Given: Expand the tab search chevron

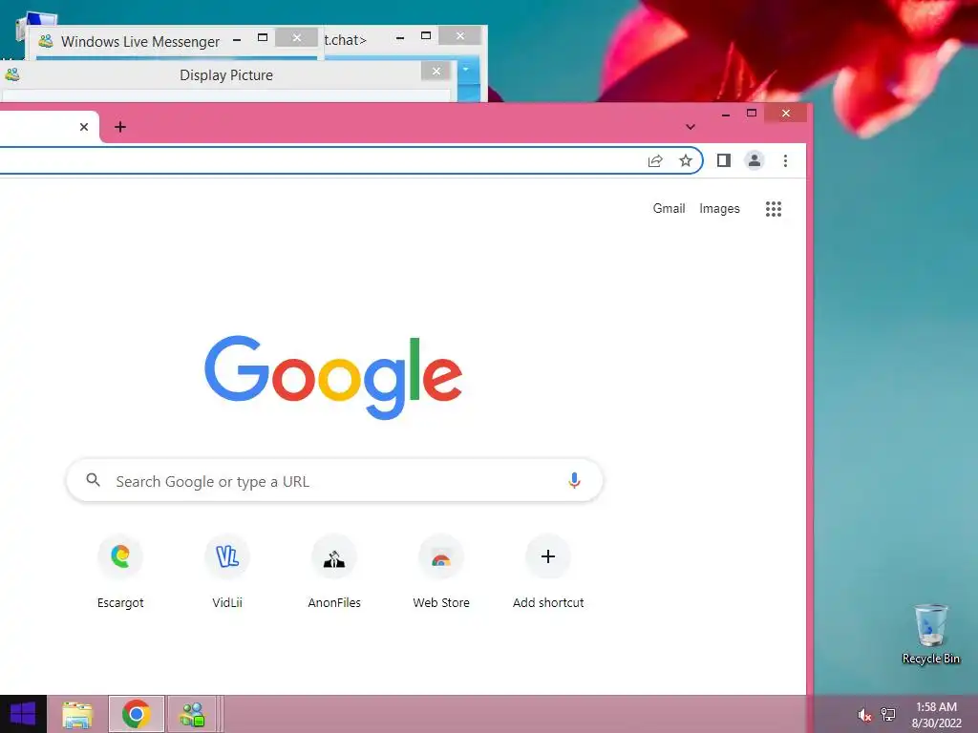Looking at the screenshot, I should click(x=691, y=127).
